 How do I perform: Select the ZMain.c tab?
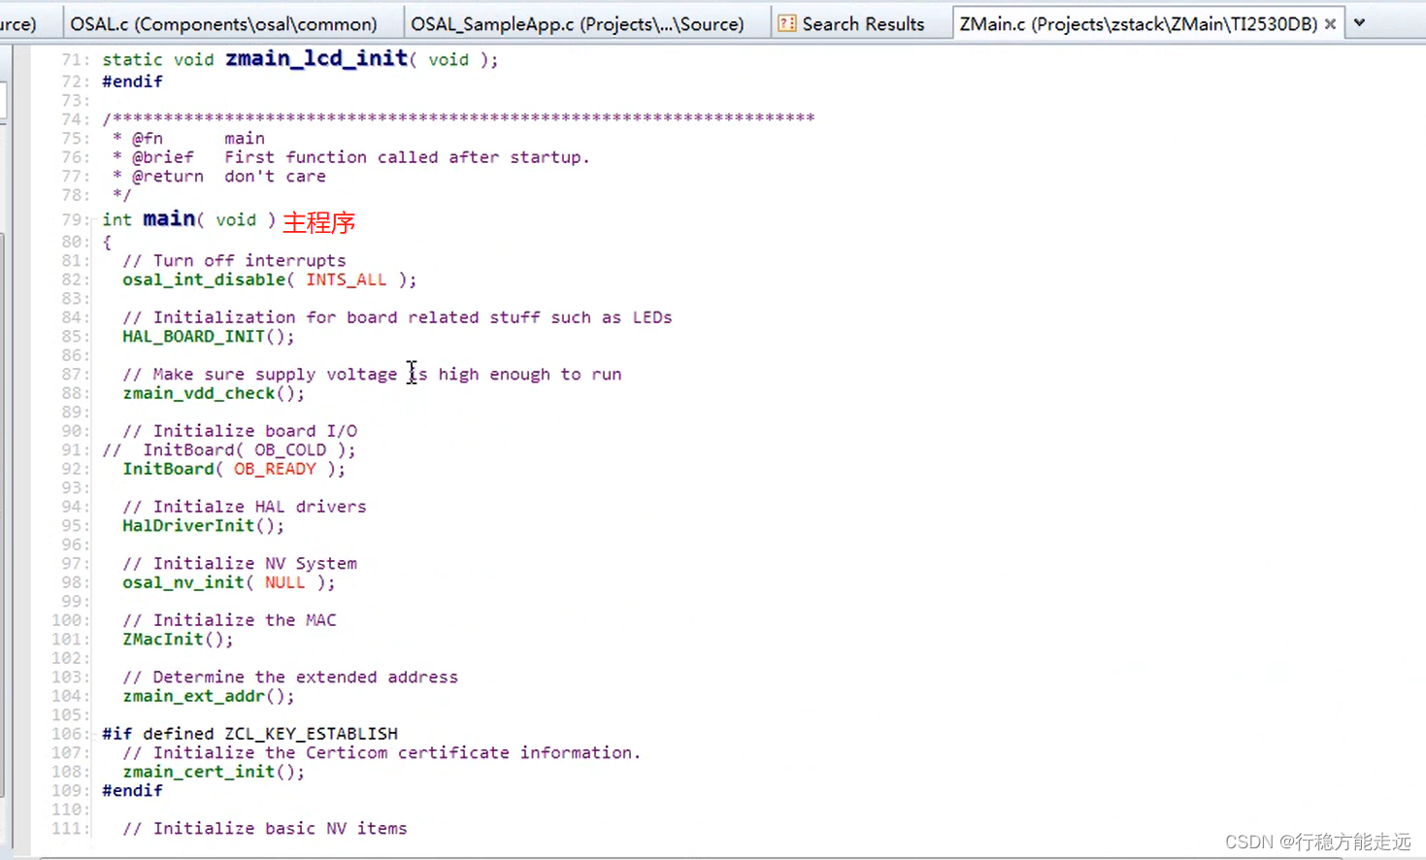tap(1138, 23)
